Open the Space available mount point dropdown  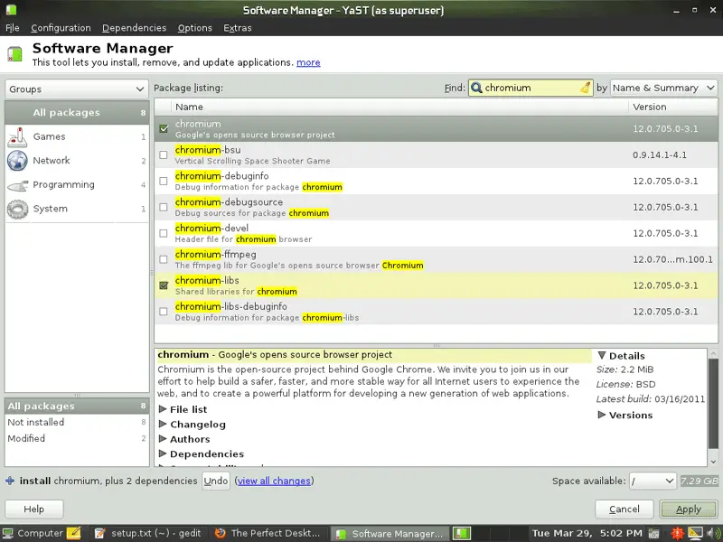pos(652,481)
